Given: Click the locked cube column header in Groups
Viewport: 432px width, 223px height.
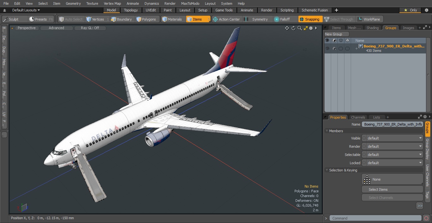Looking at the screenshot, I should tap(347, 40).
